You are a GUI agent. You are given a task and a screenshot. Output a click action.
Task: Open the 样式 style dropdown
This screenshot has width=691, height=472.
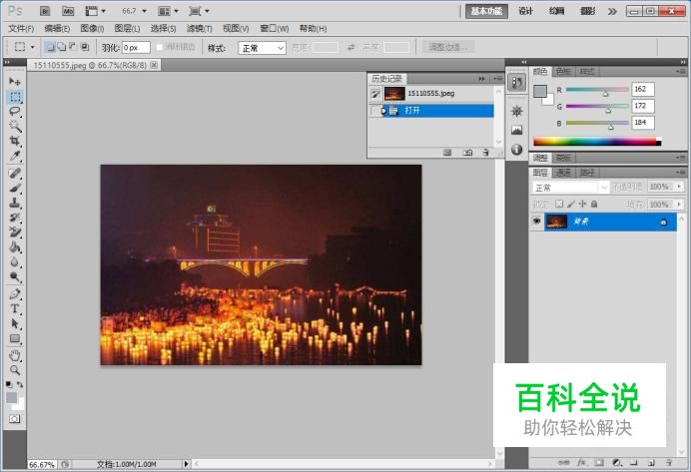pos(263,48)
